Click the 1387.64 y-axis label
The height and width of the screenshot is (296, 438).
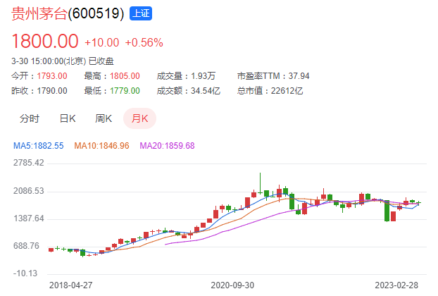(28, 218)
